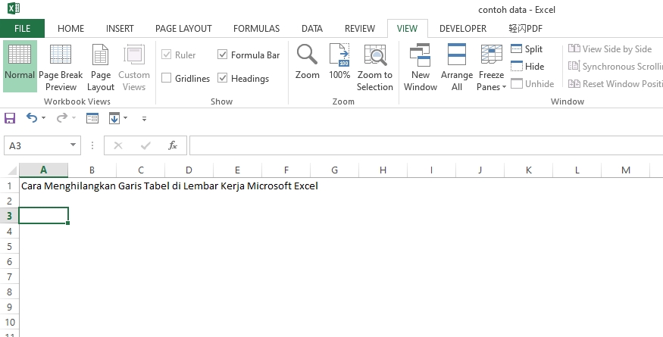Open a New Window

[421, 67]
